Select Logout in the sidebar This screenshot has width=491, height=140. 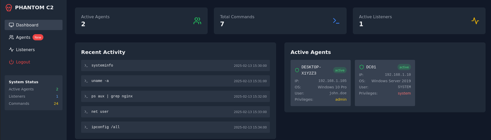(x=34, y=62)
